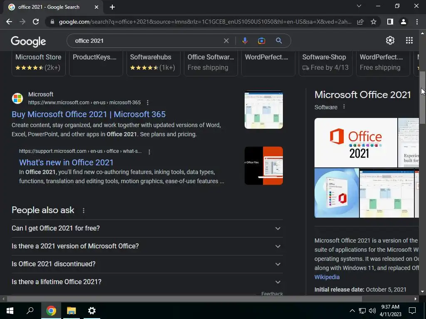Open the volume control tray icon
Image resolution: width=426 pixels, height=319 pixels.
[372, 311]
